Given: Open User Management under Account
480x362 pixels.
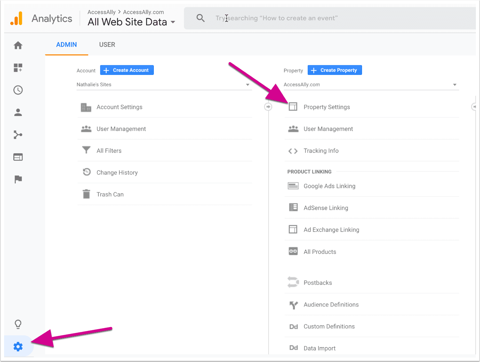Looking at the screenshot, I should click(x=121, y=129).
